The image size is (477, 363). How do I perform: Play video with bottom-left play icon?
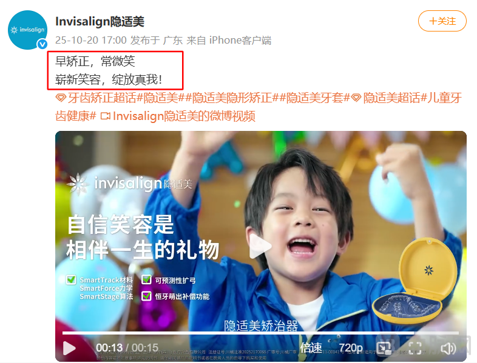click(69, 348)
